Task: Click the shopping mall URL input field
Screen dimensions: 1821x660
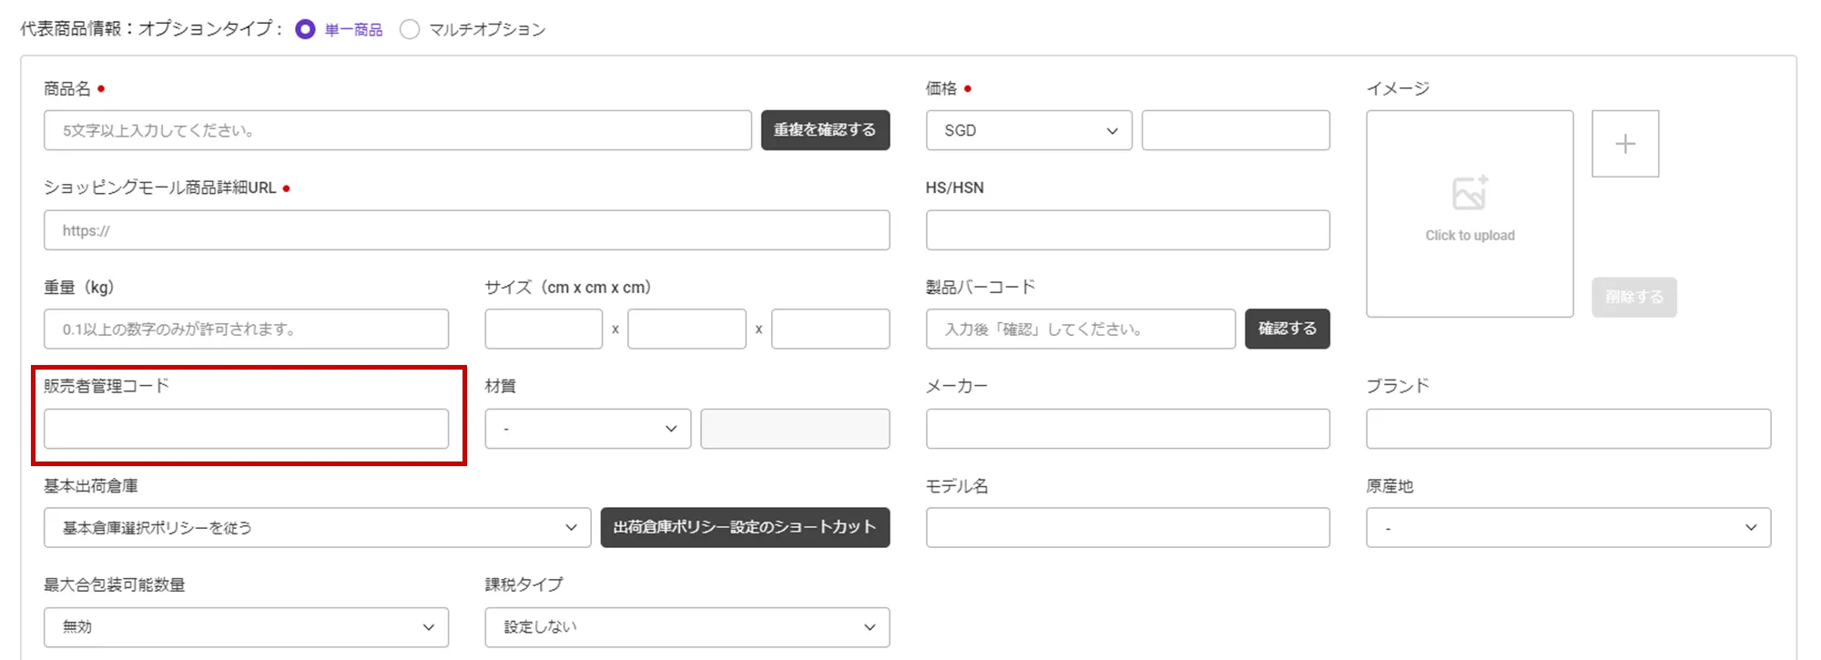Action: [466, 230]
